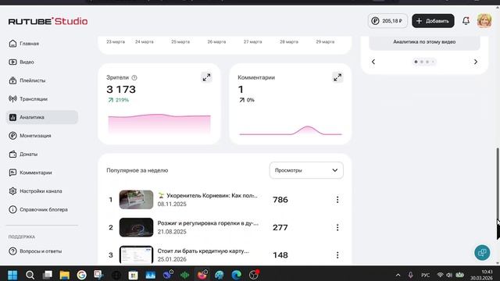Open notifications bell
The width and height of the screenshot is (500, 281).
click(x=466, y=21)
